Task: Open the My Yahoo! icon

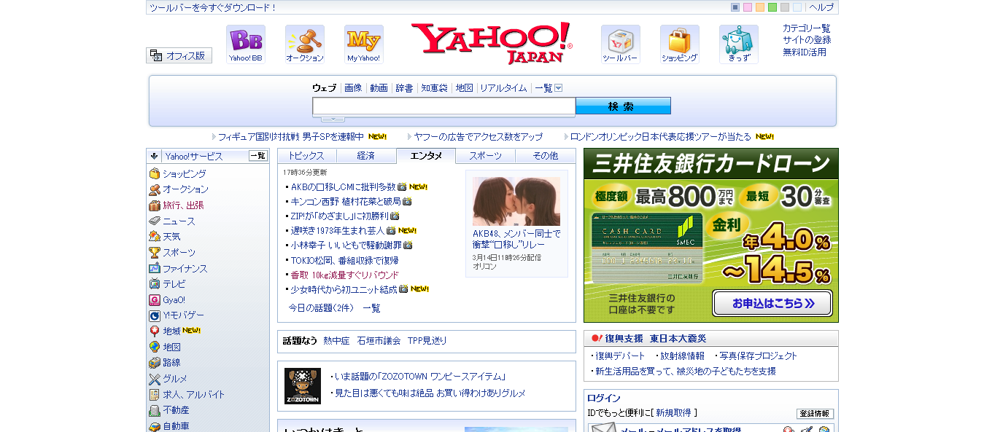Action: (x=364, y=44)
